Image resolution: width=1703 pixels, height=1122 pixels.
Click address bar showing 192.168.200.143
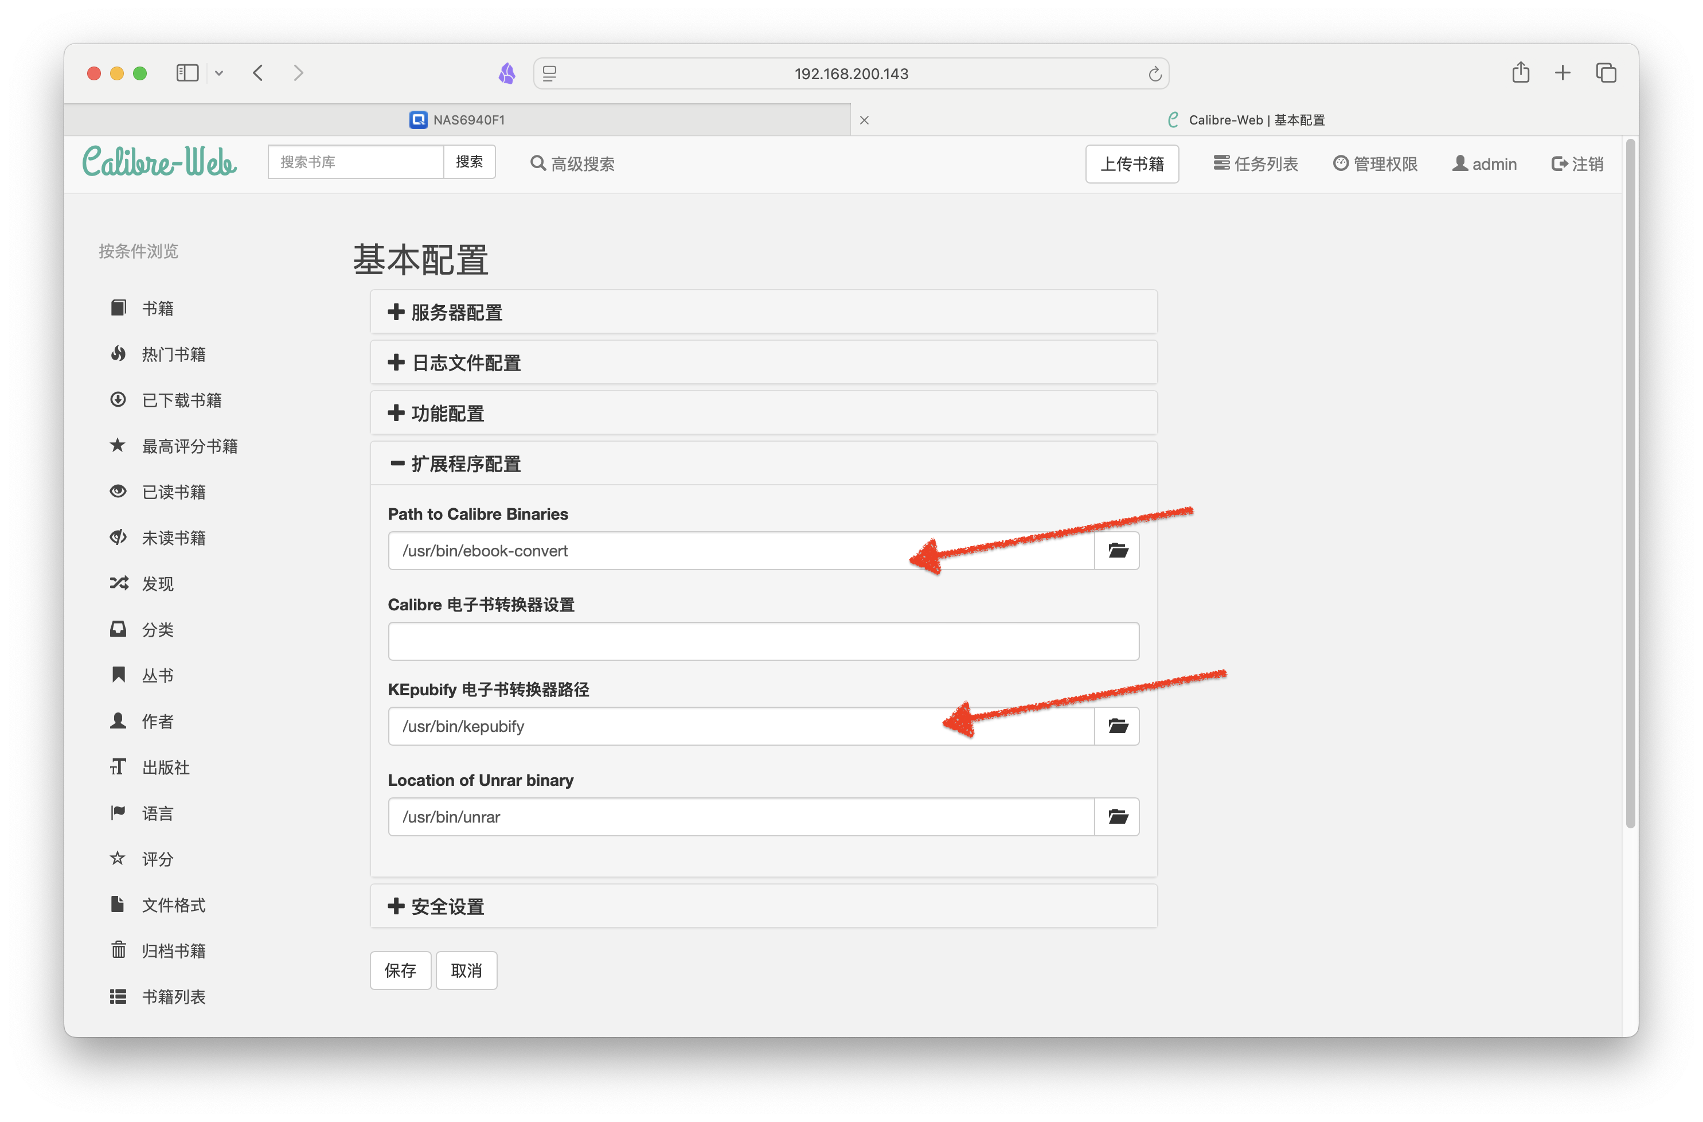tap(851, 74)
